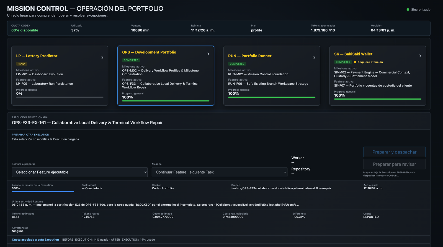Click the LP-F09 — Laboratory Run Persistence feature

point(44,84)
